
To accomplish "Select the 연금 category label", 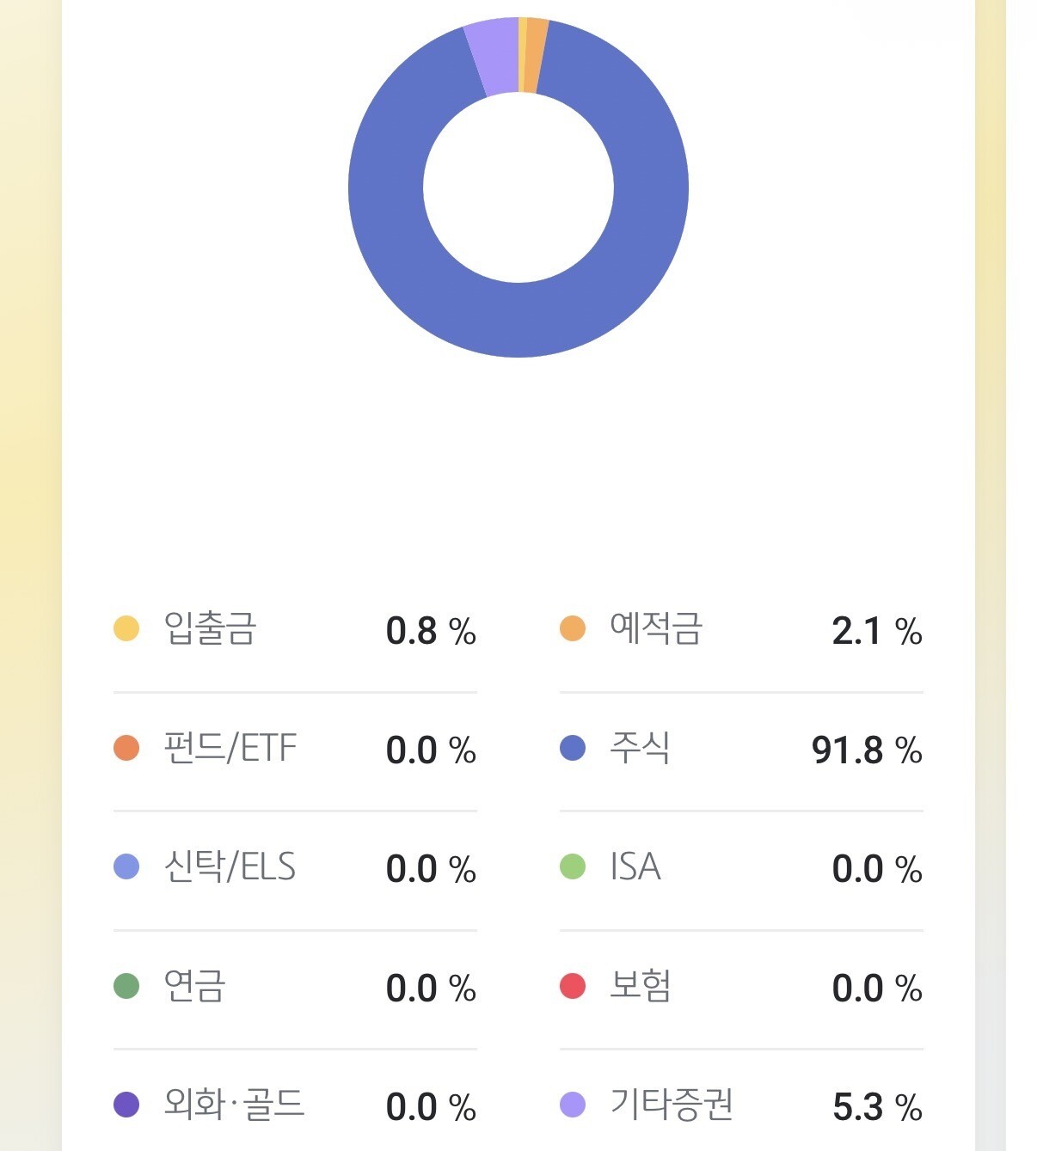I will 194,986.
